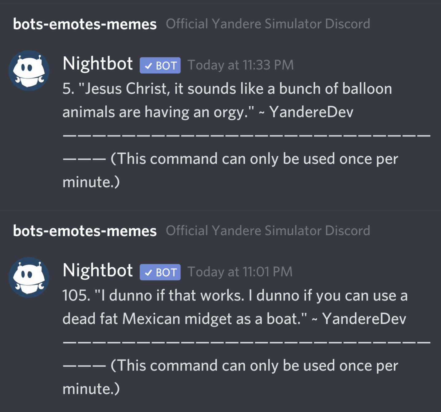Open the lower bots-emotes-memes channel header
The height and width of the screenshot is (412, 441).
[85, 231]
